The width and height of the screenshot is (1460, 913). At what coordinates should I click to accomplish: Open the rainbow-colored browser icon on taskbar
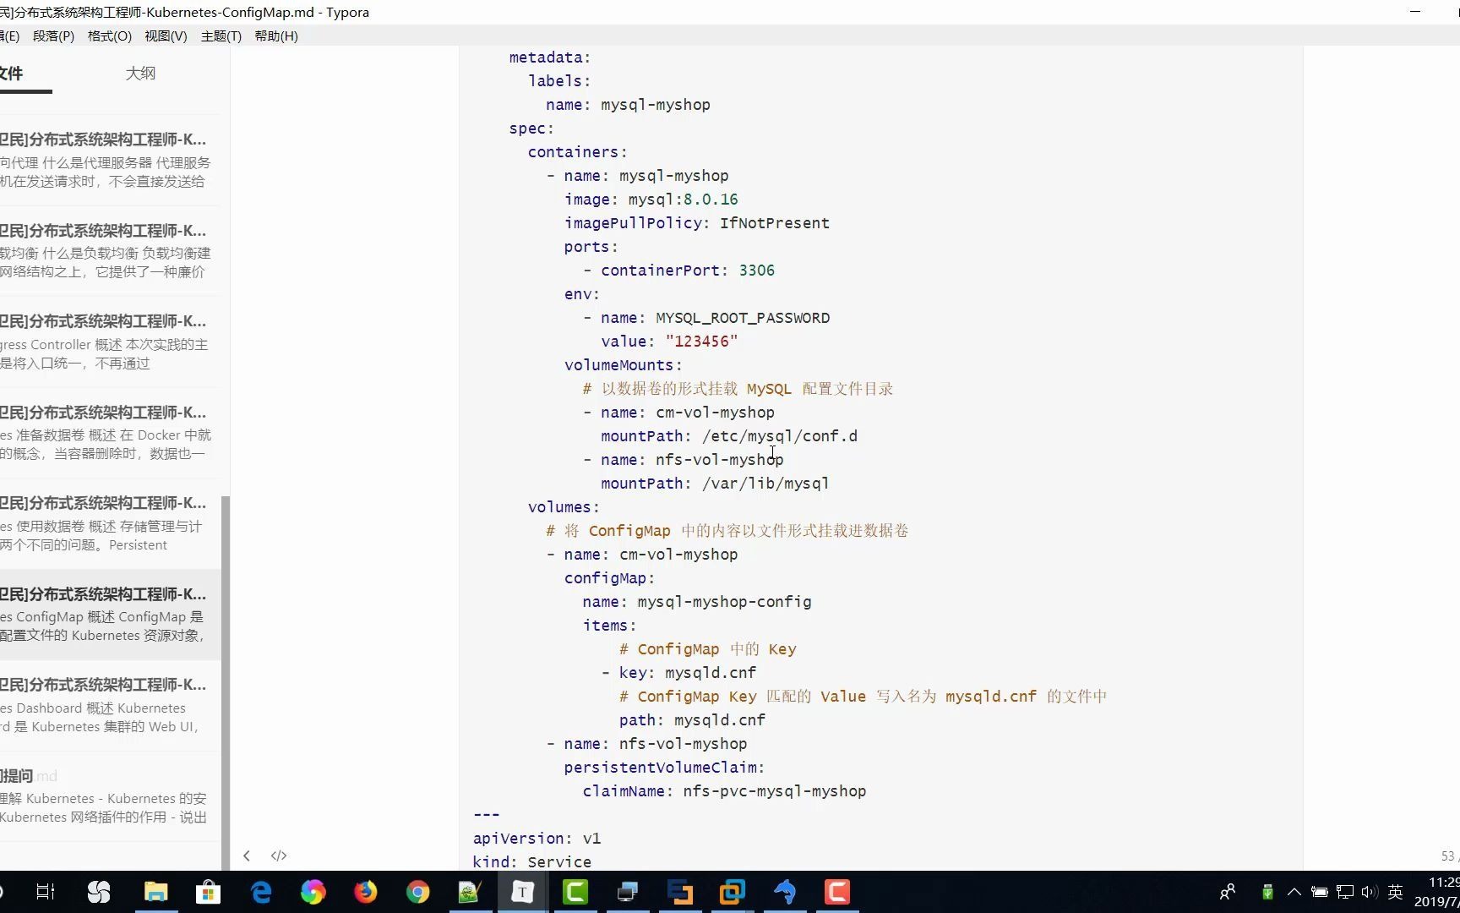[313, 892]
